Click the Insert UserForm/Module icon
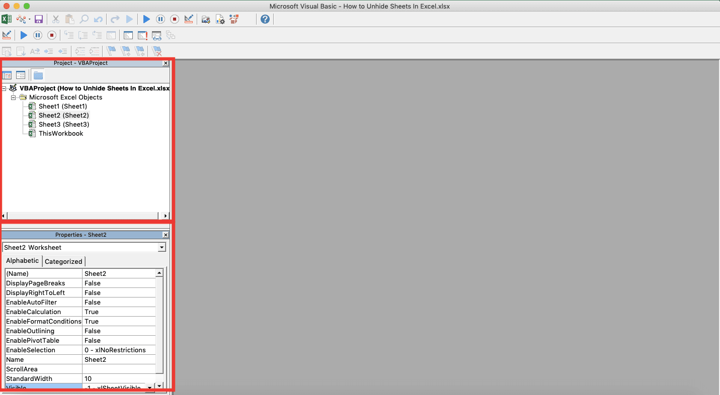The width and height of the screenshot is (720, 395). (21, 19)
